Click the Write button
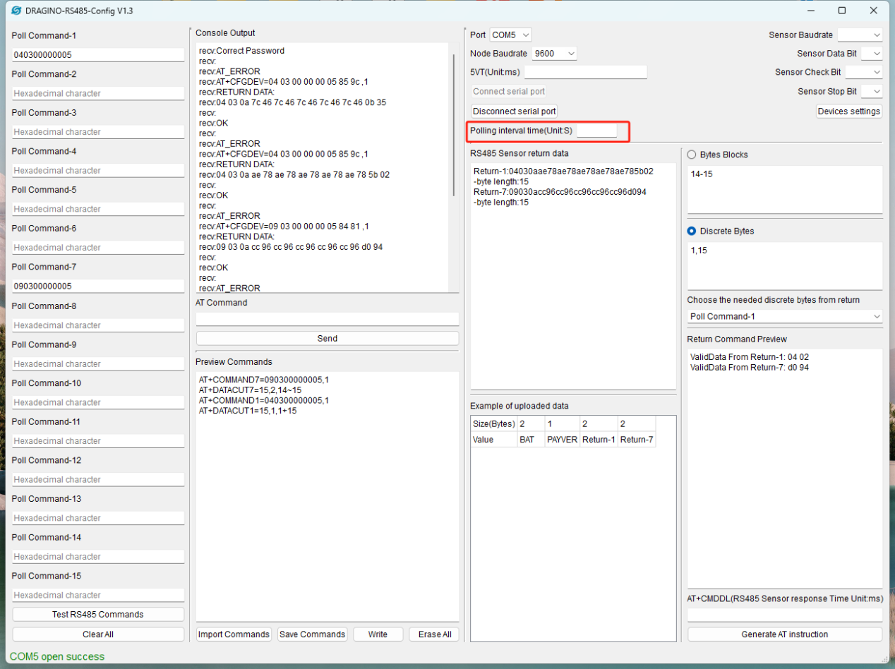Viewport: 895px width, 669px height. [378, 634]
